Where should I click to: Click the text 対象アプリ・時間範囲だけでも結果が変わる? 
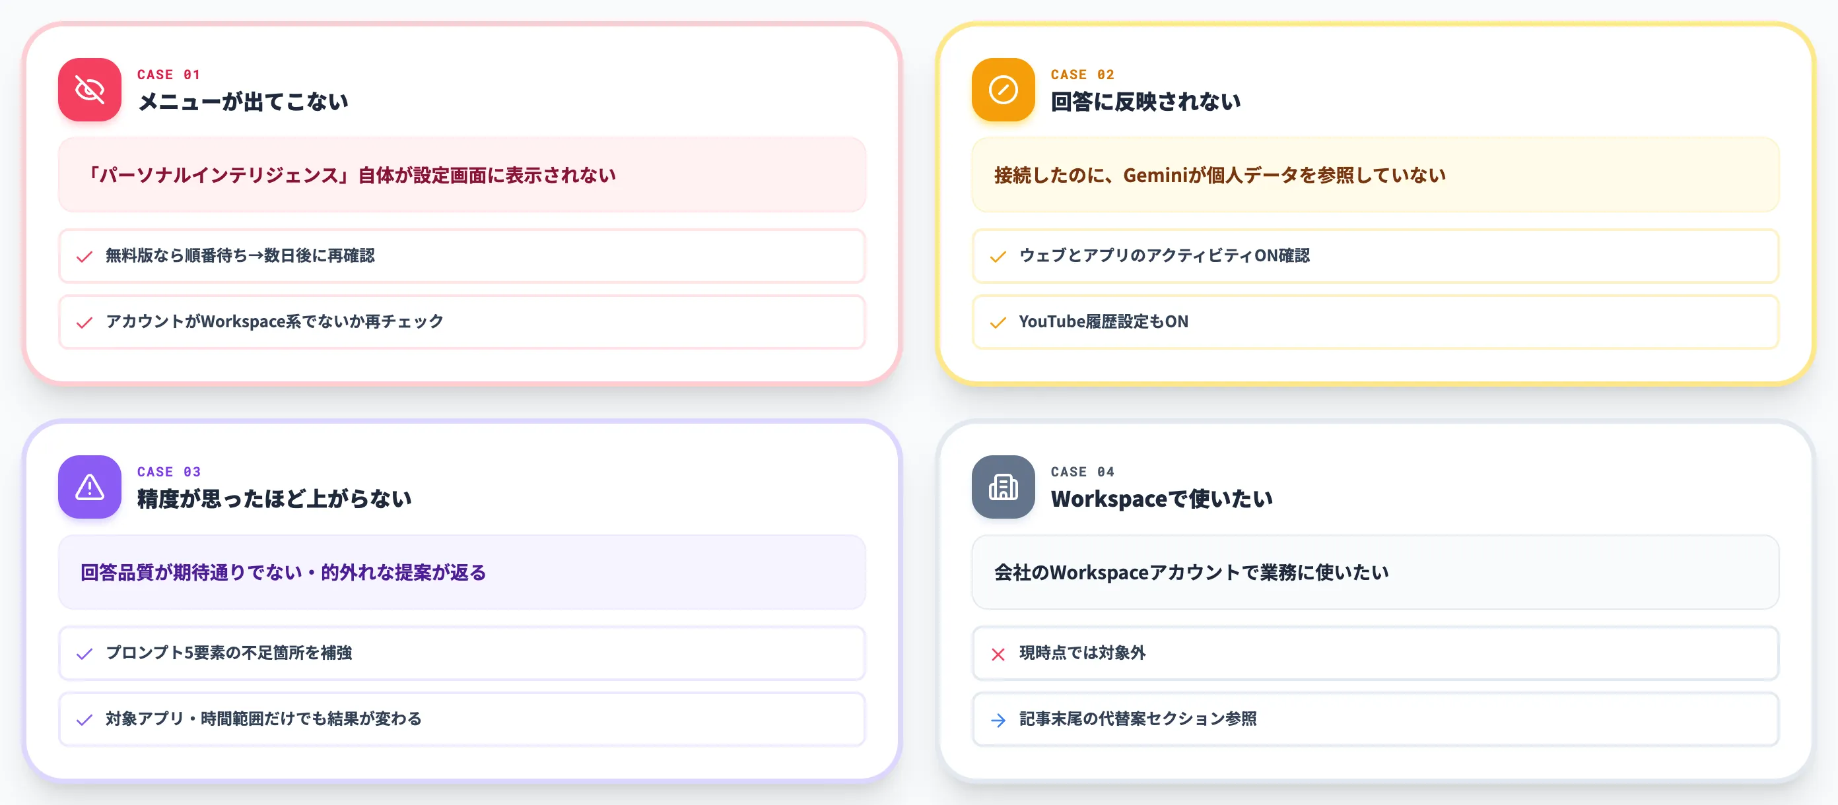tap(263, 719)
